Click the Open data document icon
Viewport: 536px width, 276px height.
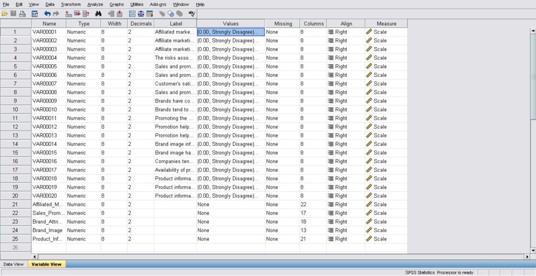pyautogui.click(x=5, y=14)
